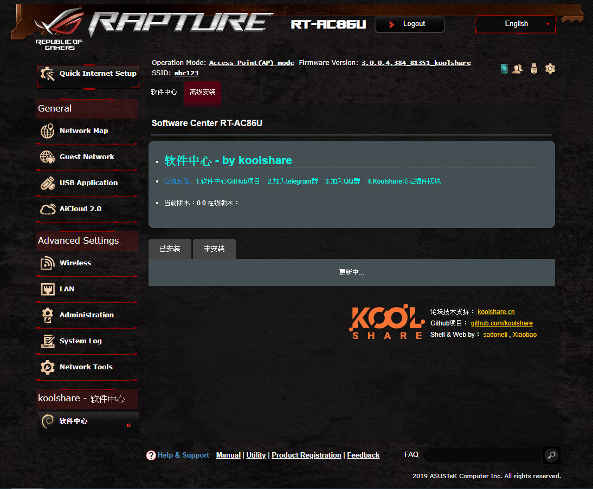Open 2.加入telegram群 link
Viewport: 593px width, 489px height.
point(292,181)
